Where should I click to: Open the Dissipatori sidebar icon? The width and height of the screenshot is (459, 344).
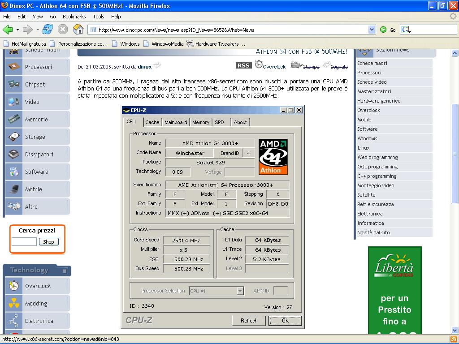[x=14, y=154]
